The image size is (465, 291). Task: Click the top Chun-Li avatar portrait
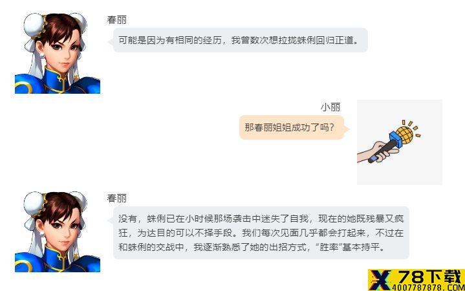tap(58, 54)
